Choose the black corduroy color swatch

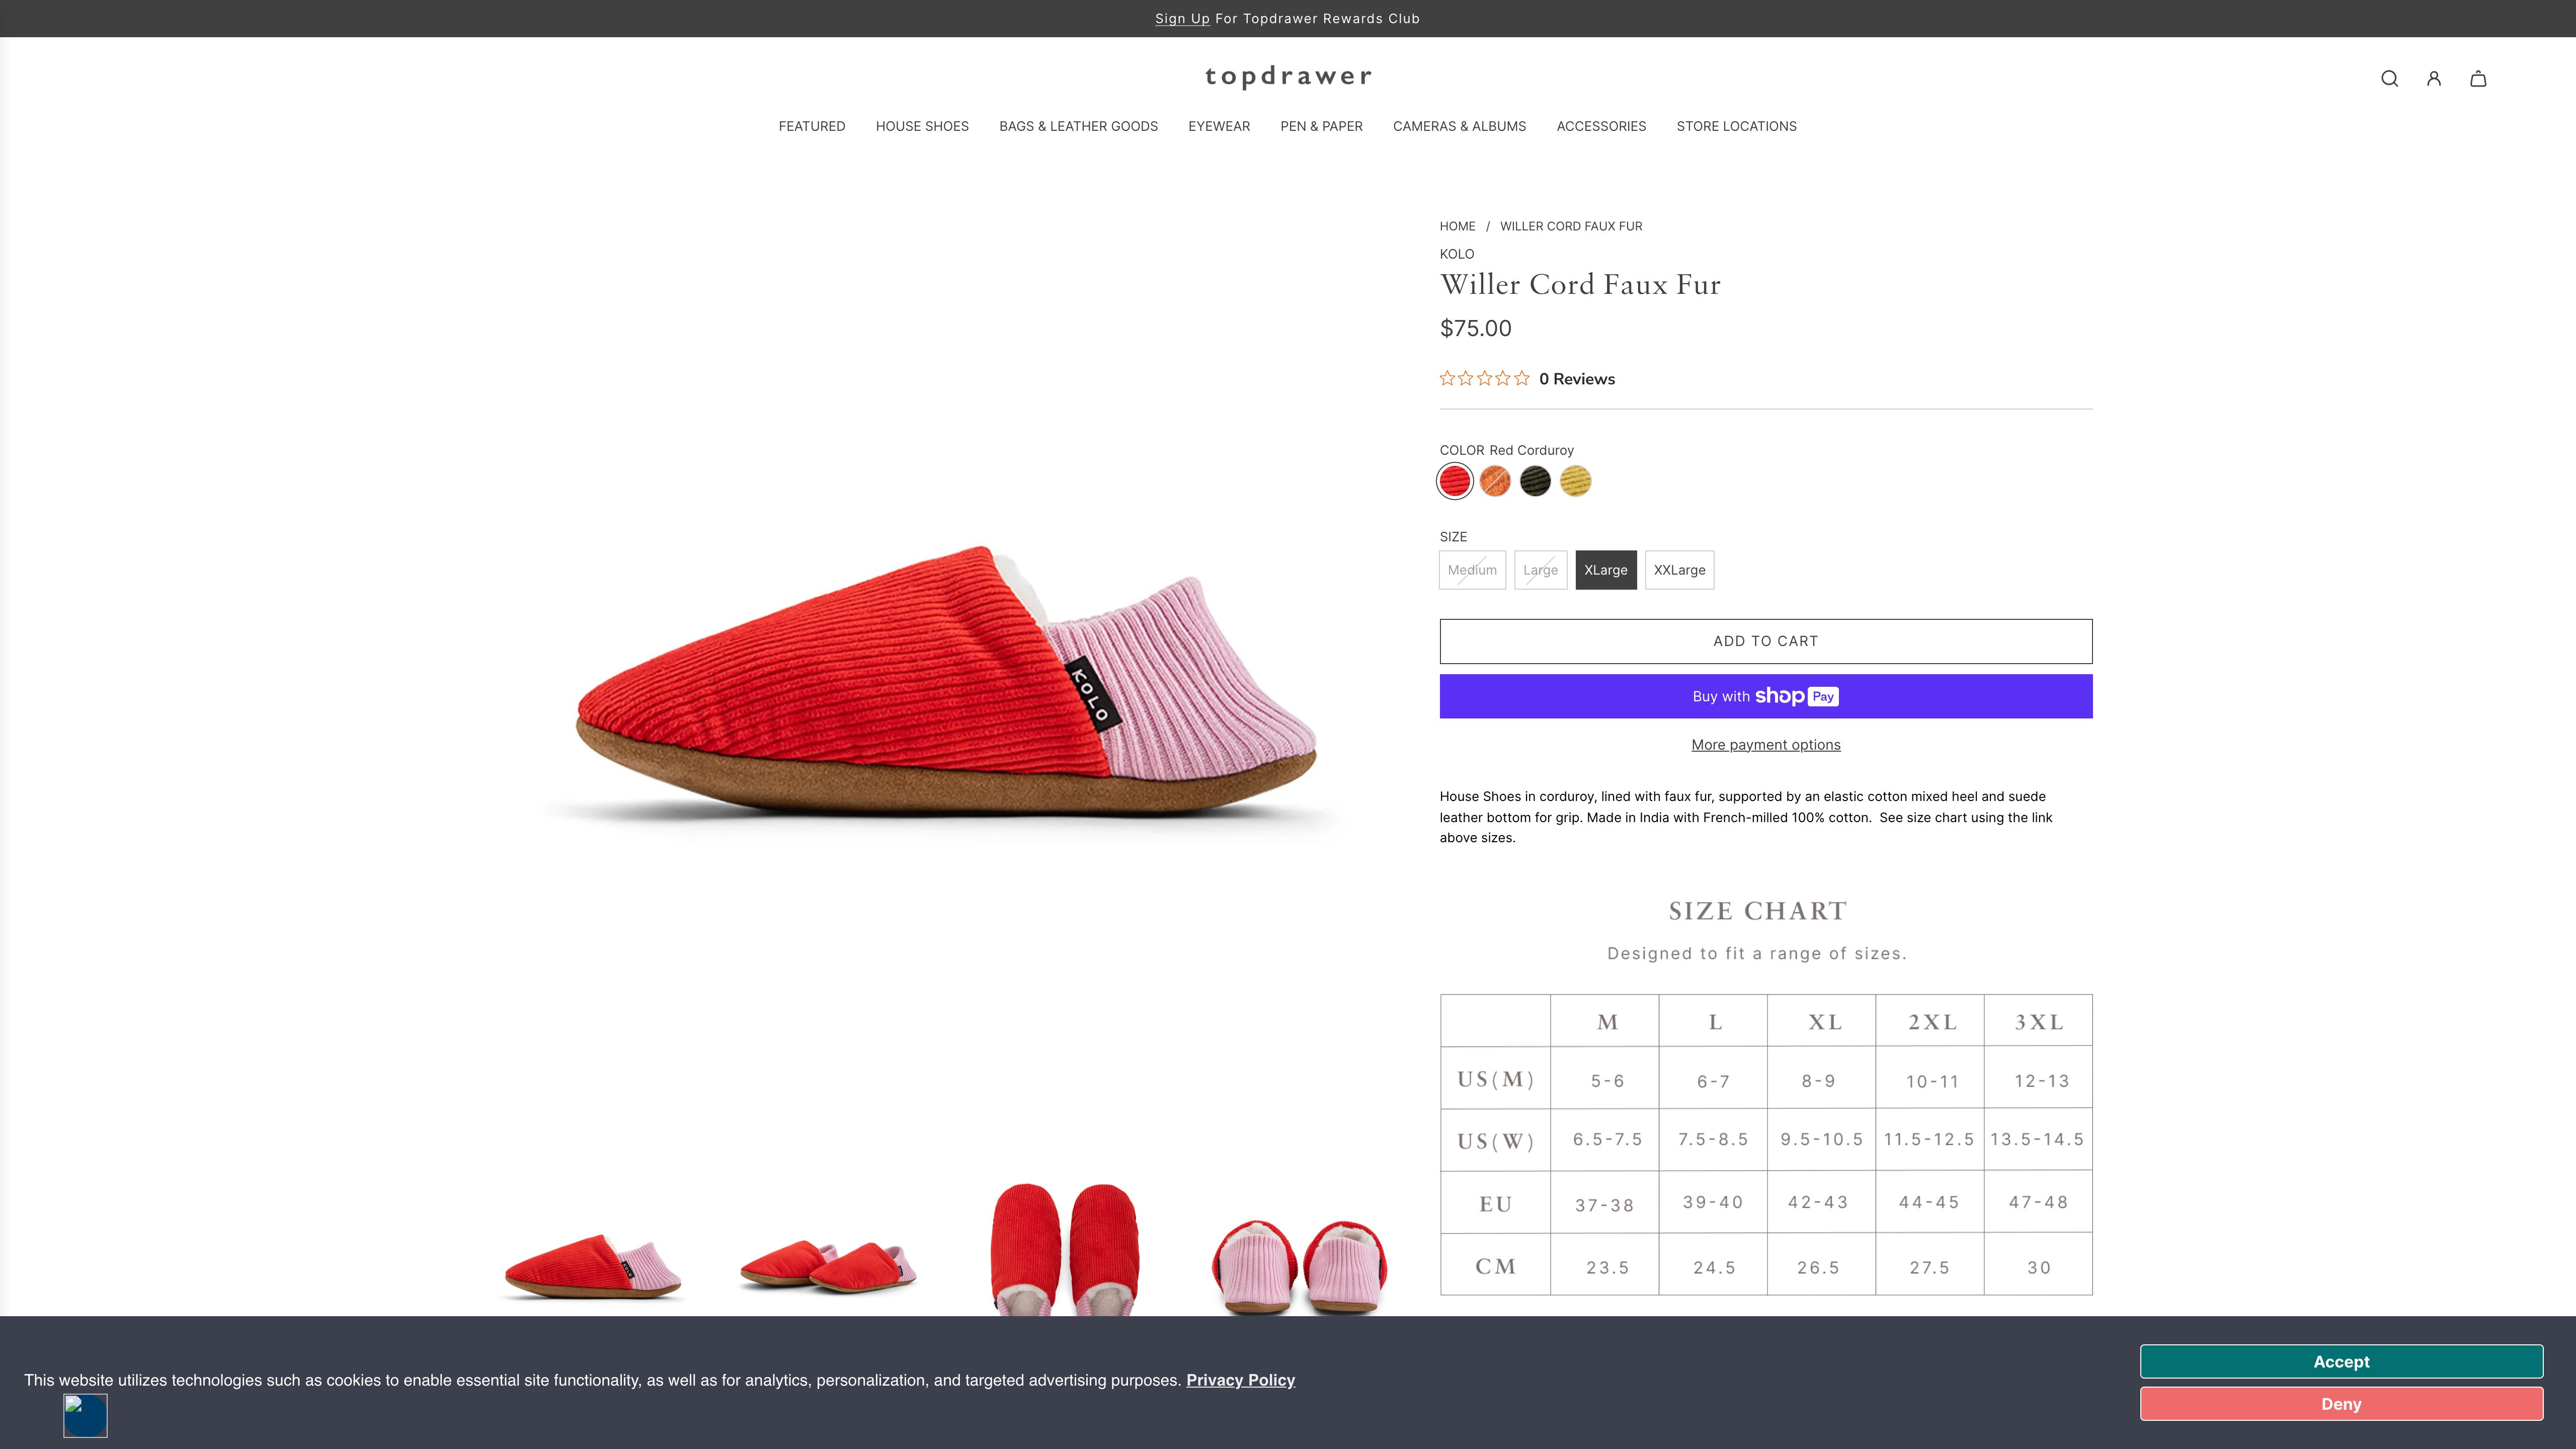1535,481
